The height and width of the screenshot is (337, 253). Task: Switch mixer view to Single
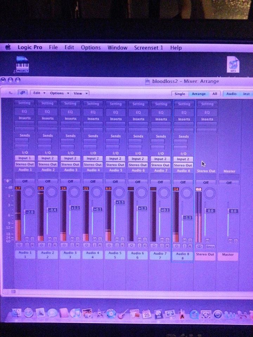point(180,94)
